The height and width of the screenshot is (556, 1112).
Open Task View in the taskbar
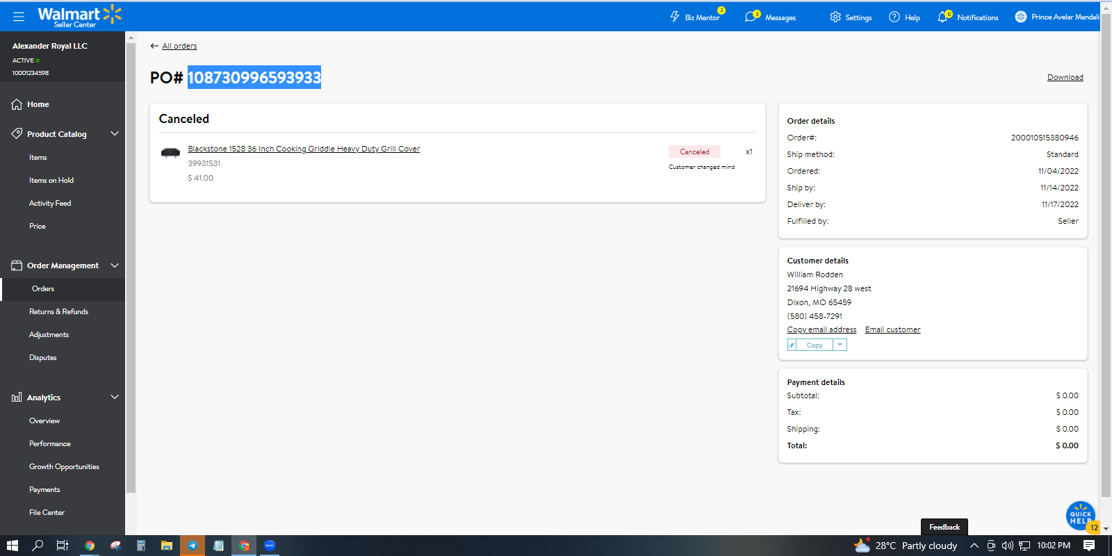point(63,546)
